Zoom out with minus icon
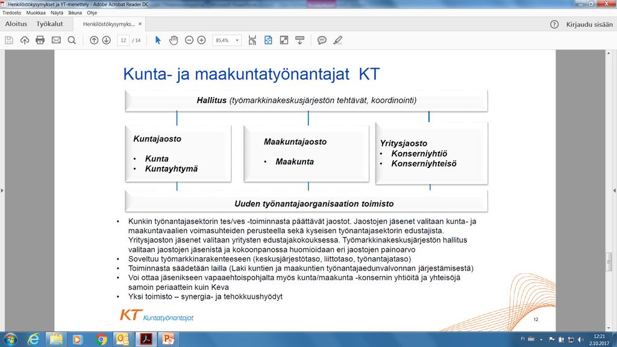 click(189, 40)
